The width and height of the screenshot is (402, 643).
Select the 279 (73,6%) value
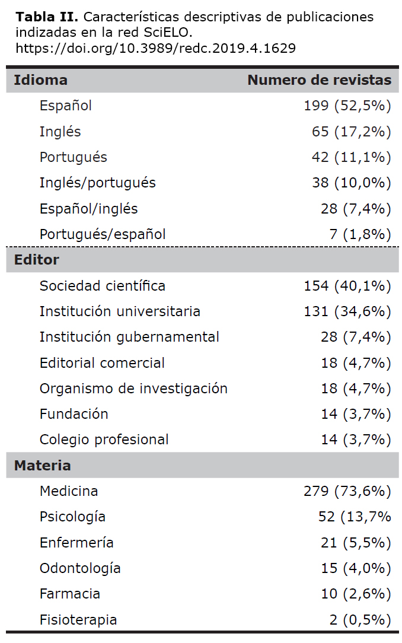point(347,491)
